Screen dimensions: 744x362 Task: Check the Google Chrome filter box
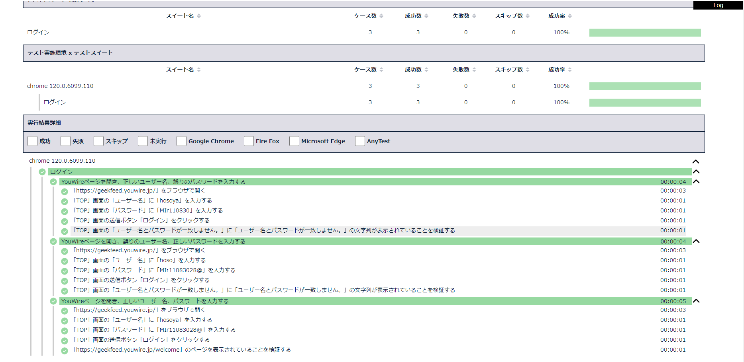pyautogui.click(x=182, y=141)
